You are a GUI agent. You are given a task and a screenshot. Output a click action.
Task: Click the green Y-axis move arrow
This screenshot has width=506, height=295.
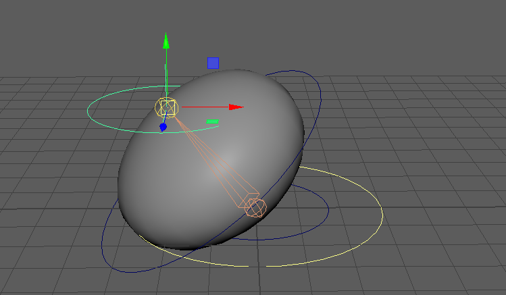166,41
